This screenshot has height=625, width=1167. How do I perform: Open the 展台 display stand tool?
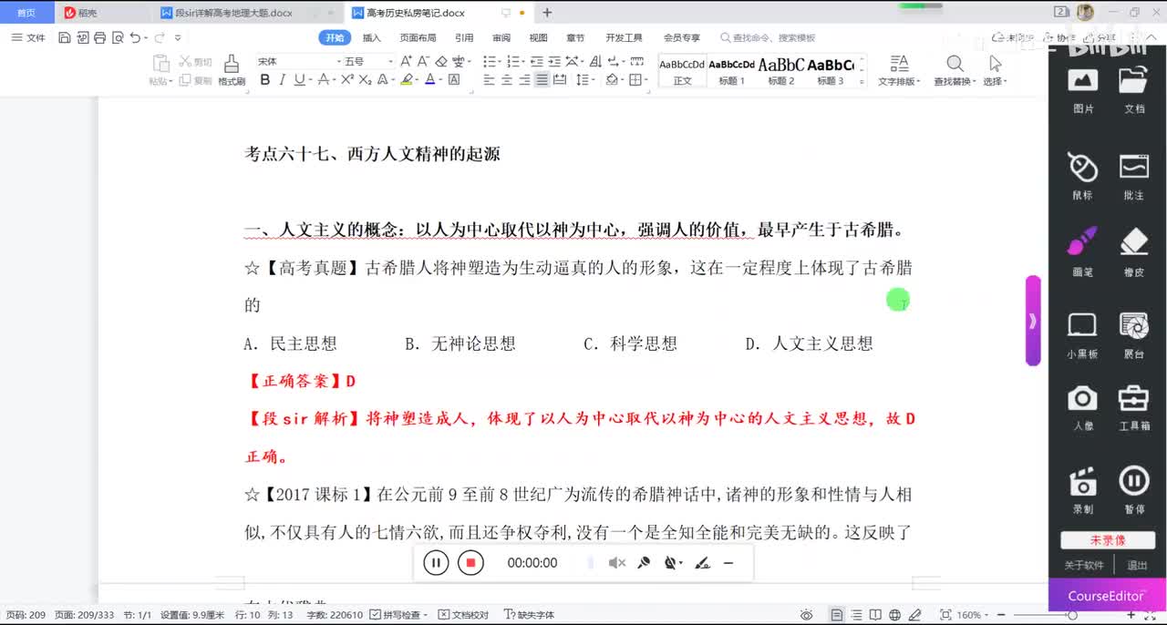1134,335
